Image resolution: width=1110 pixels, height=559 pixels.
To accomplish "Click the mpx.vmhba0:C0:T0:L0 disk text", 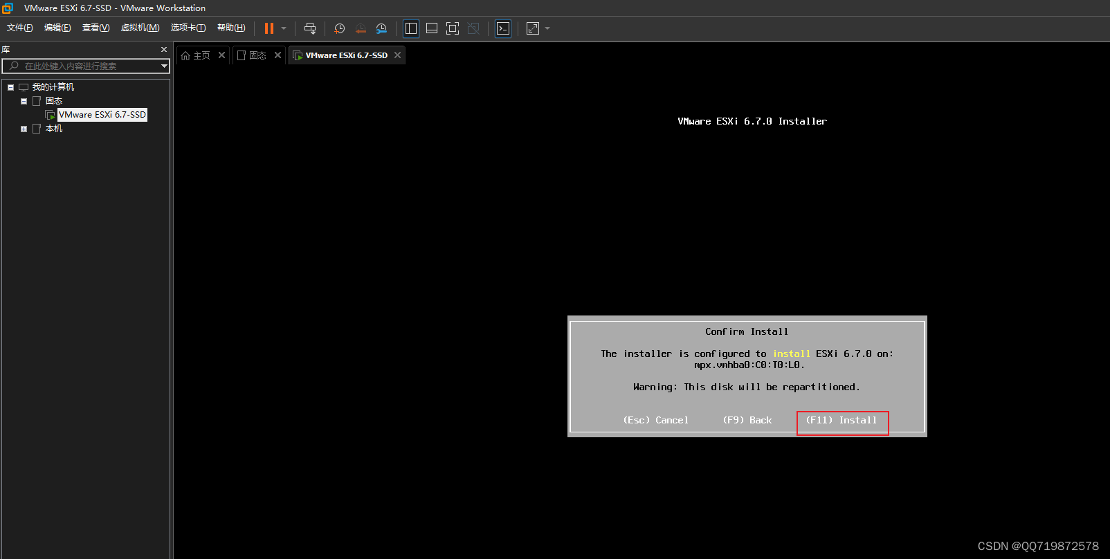I will [749, 365].
